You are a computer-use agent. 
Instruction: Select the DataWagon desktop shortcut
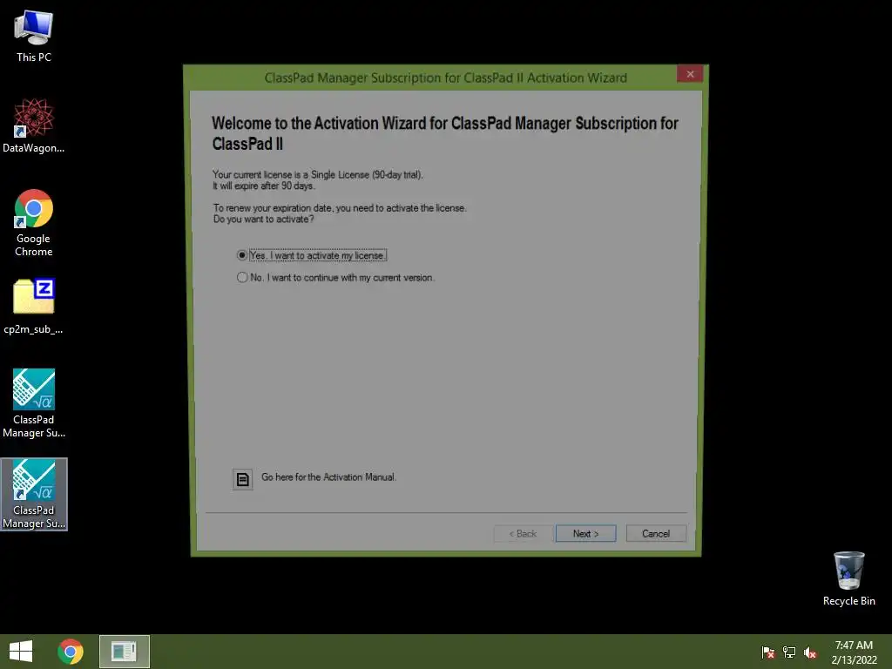pos(34,125)
